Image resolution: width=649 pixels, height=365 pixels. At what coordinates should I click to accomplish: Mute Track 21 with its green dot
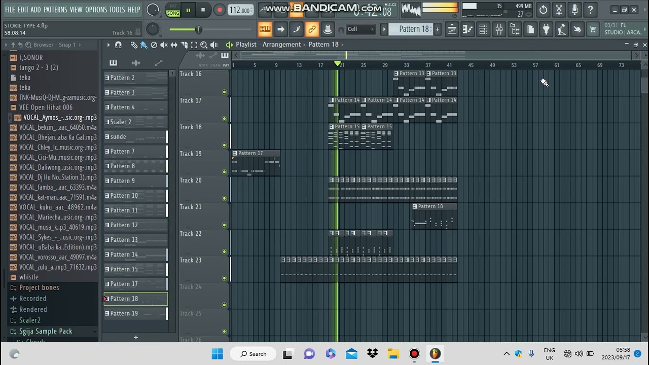224,225
